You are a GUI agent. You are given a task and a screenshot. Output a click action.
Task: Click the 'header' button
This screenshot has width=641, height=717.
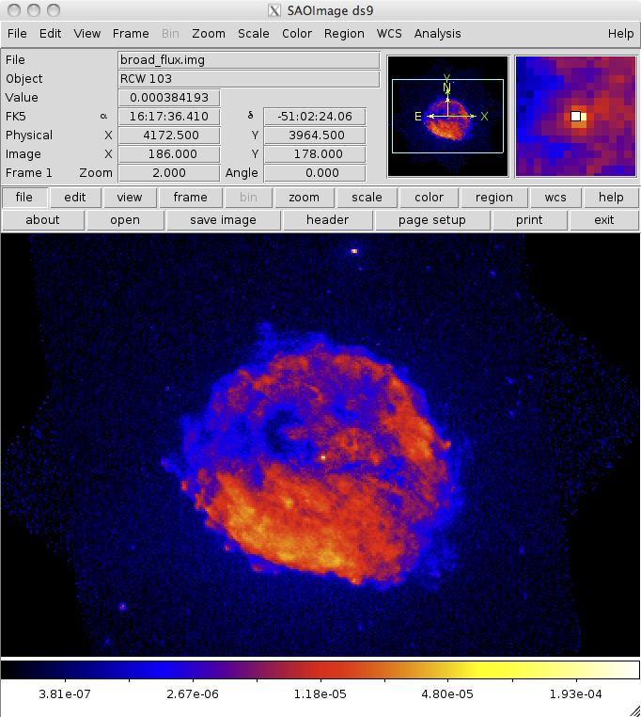click(327, 220)
